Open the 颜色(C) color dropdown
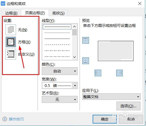The height and width of the screenshot is (126, 146). pos(60,71)
